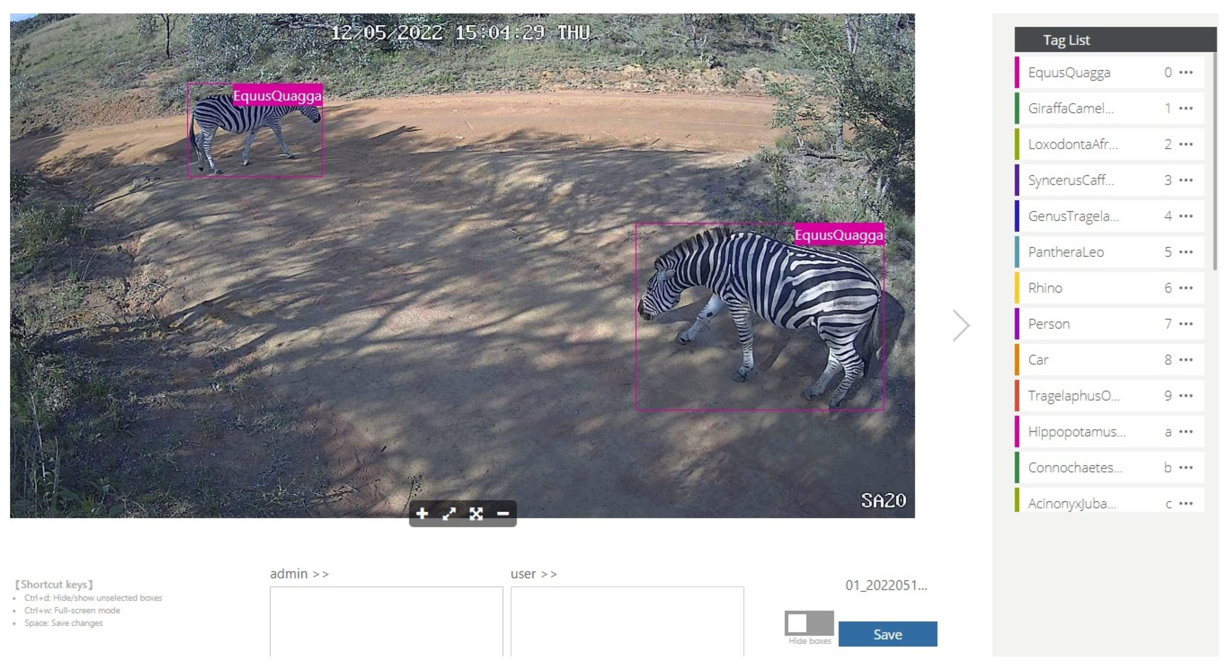Click the Save button
Viewport: 1232px width, 667px height.
887,634
